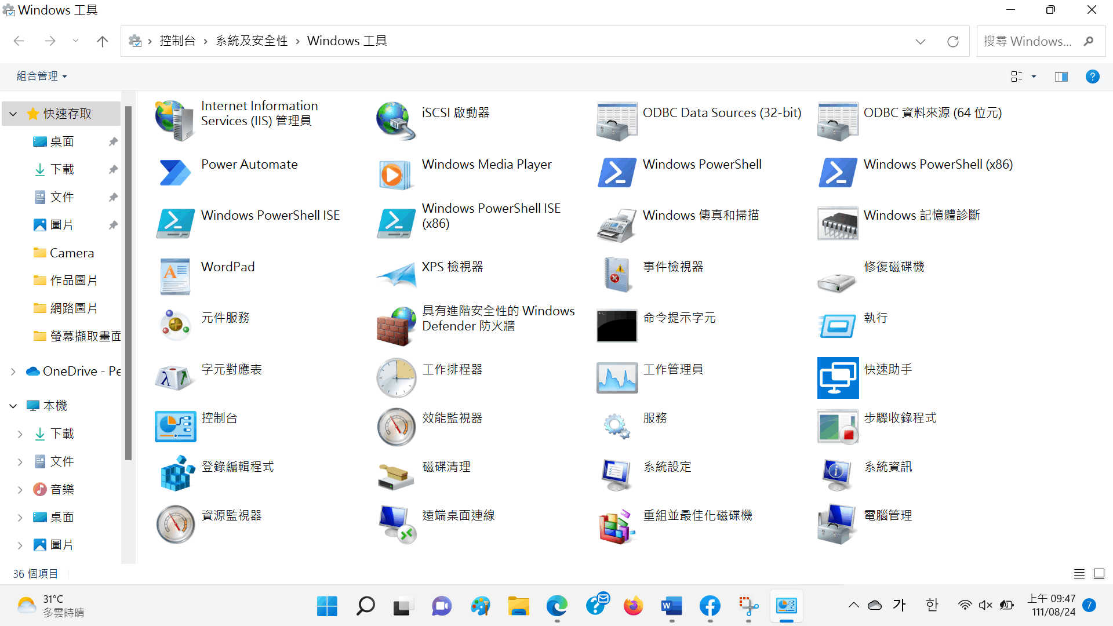Open the view options dropdown arrow
Image resolution: width=1113 pixels, height=626 pixels.
click(x=1034, y=77)
